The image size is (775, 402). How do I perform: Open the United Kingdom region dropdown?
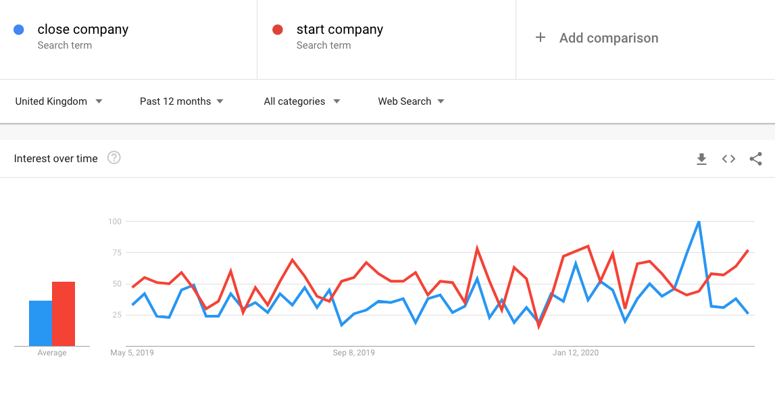pyautogui.click(x=59, y=101)
